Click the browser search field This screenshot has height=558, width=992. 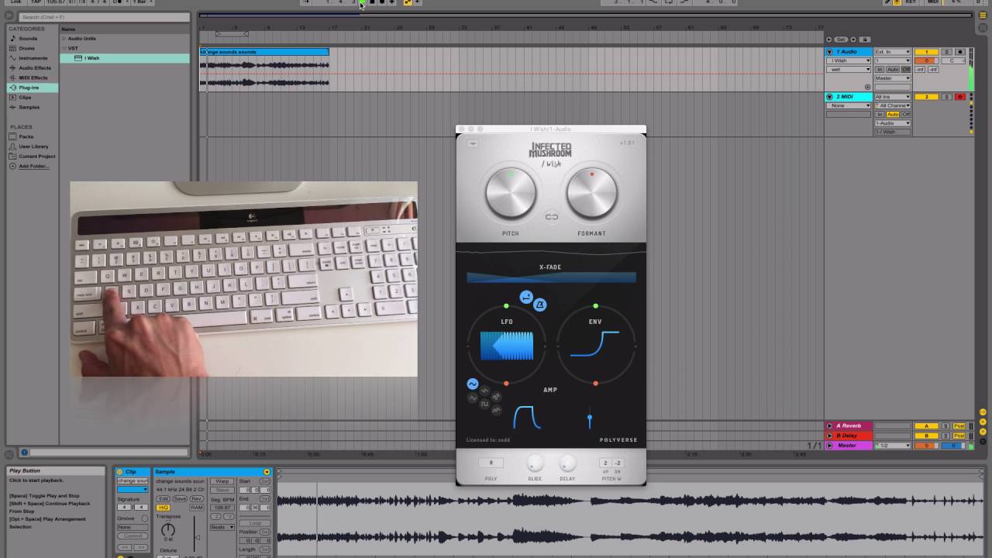[102, 17]
